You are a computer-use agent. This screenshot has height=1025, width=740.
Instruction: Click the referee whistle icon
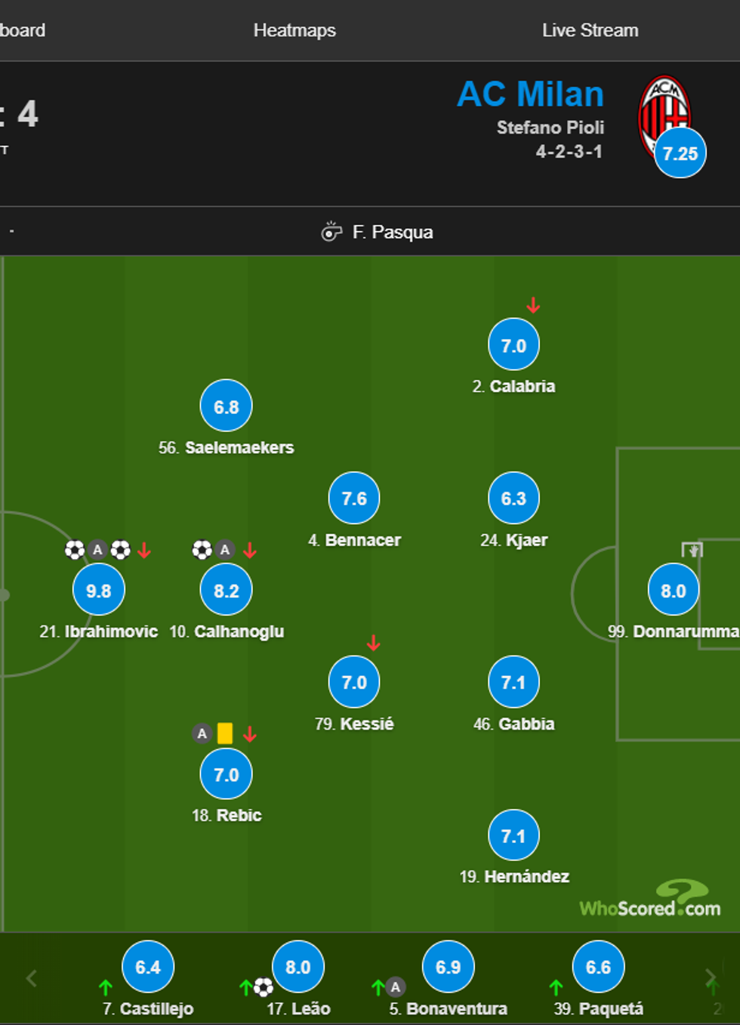click(331, 231)
